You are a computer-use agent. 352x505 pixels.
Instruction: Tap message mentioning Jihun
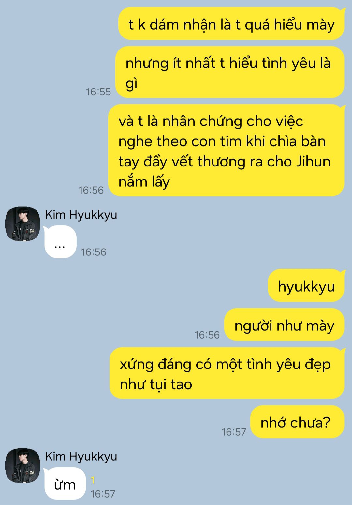point(226,150)
